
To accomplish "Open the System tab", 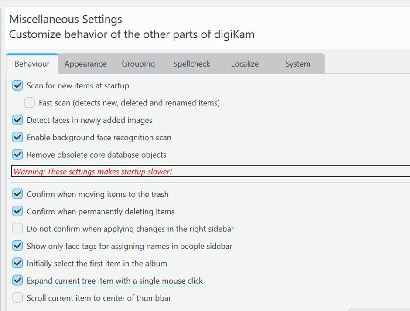I will pyautogui.click(x=298, y=64).
